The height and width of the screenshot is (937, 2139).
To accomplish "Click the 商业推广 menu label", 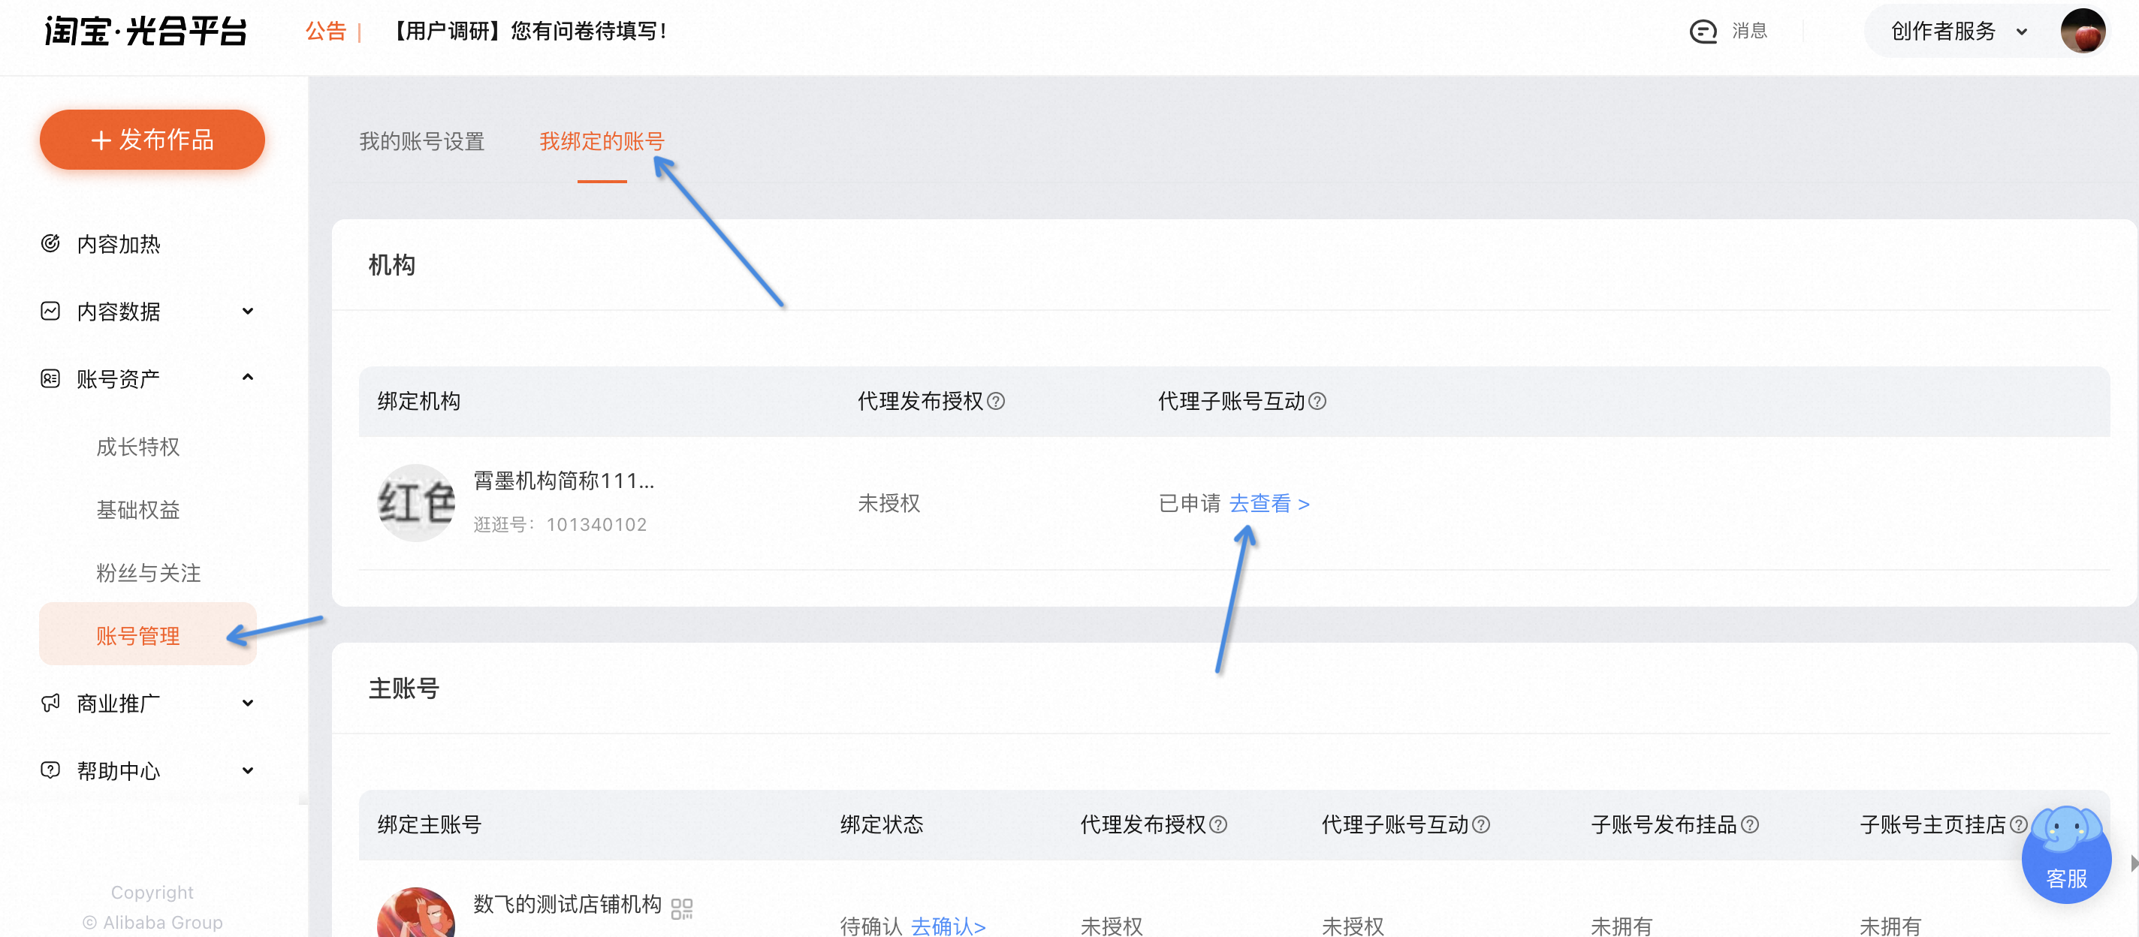I will pyautogui.click(x=118, y=703).
